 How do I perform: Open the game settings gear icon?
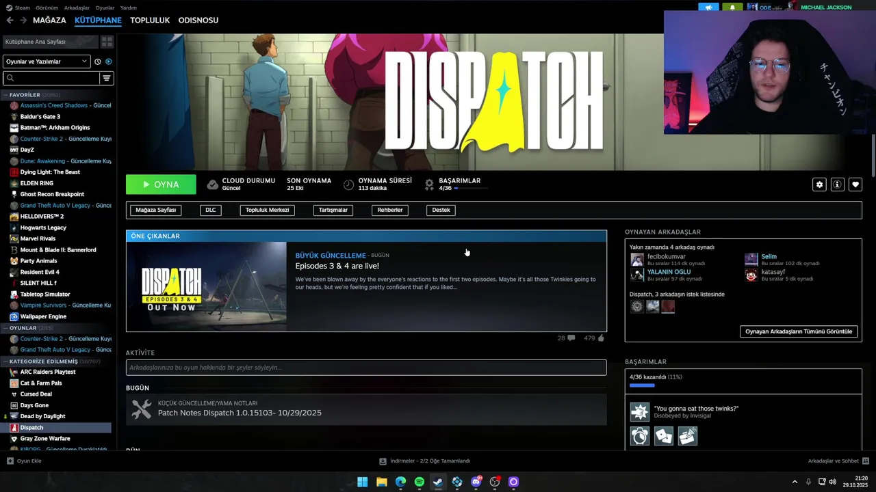tap(819, 184)
